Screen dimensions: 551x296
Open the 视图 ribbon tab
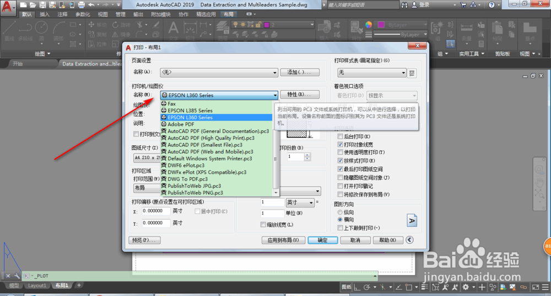click(x=103, y=14)
